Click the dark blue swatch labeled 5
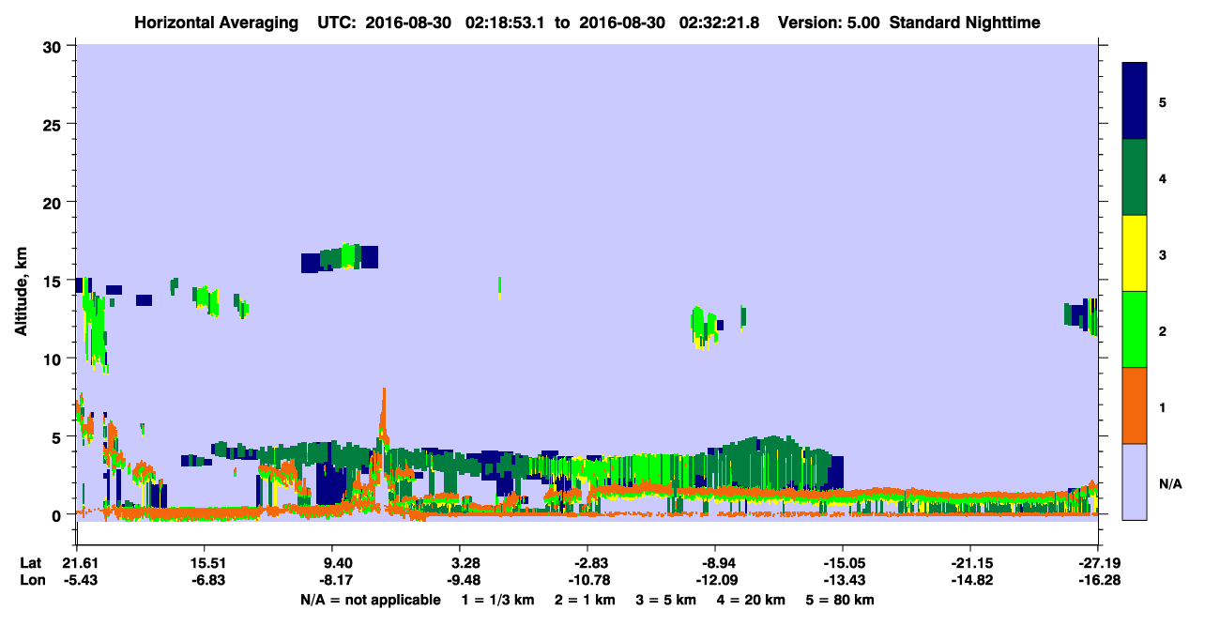 point(1135,101)
